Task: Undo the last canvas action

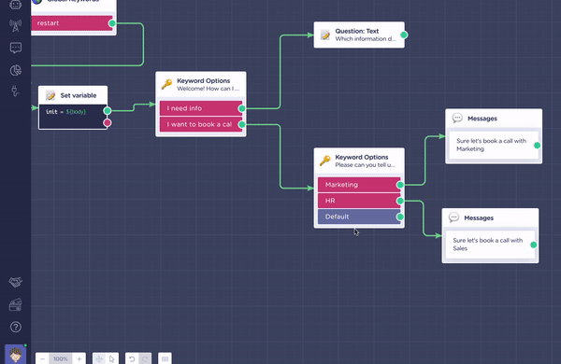Action: pos(132,358)
